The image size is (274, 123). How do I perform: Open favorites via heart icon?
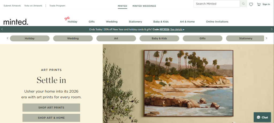coord(251,4)
